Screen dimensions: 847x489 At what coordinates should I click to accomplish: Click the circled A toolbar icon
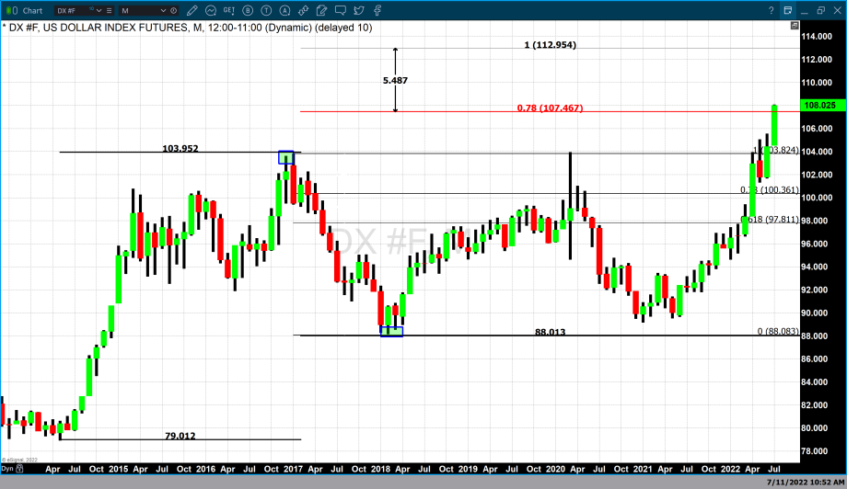click(284, 10)
